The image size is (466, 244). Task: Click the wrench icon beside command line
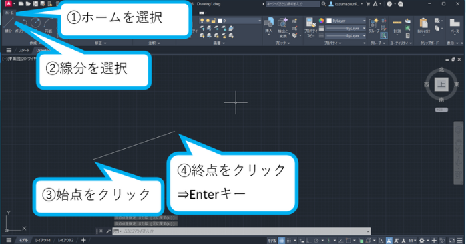click(108, 231)
